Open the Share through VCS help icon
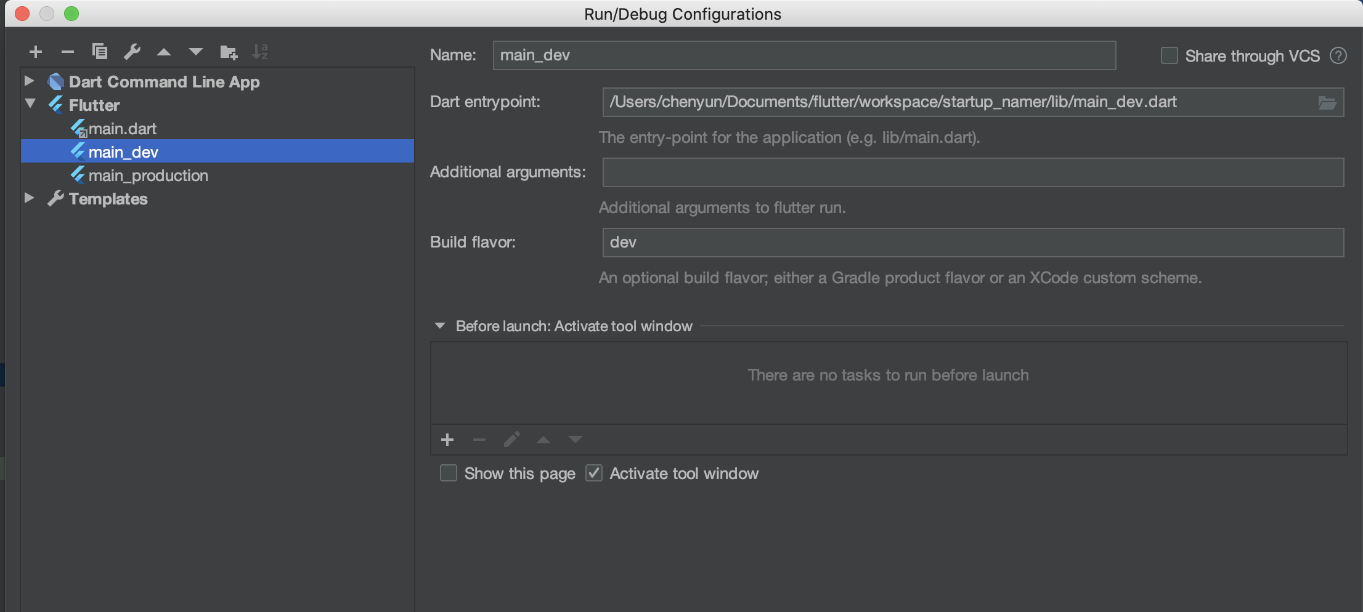1363x612 pixels. 1338,56
